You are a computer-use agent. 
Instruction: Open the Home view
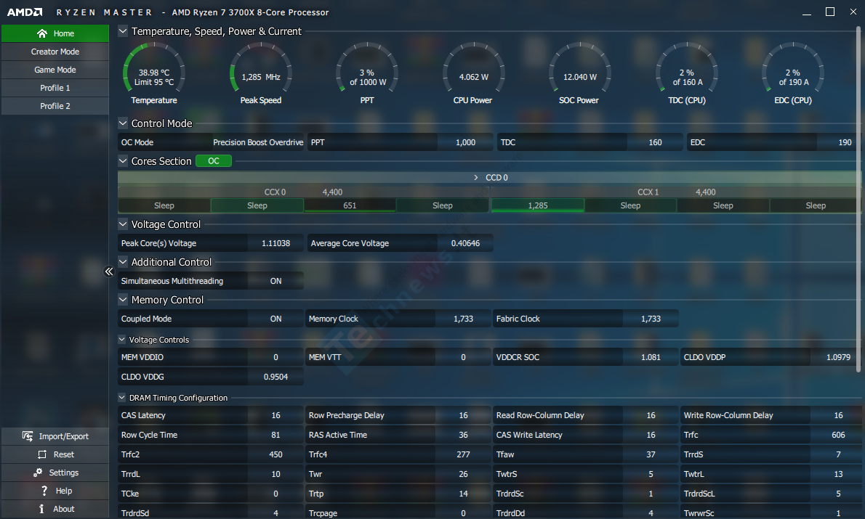[55, 33]
